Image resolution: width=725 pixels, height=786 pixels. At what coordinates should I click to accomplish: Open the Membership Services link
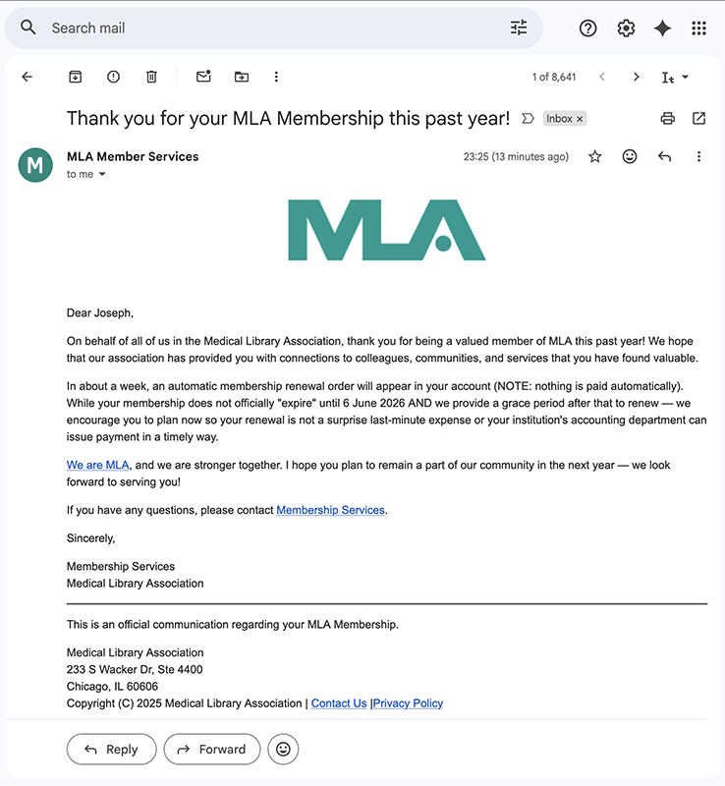click(330, 510)
